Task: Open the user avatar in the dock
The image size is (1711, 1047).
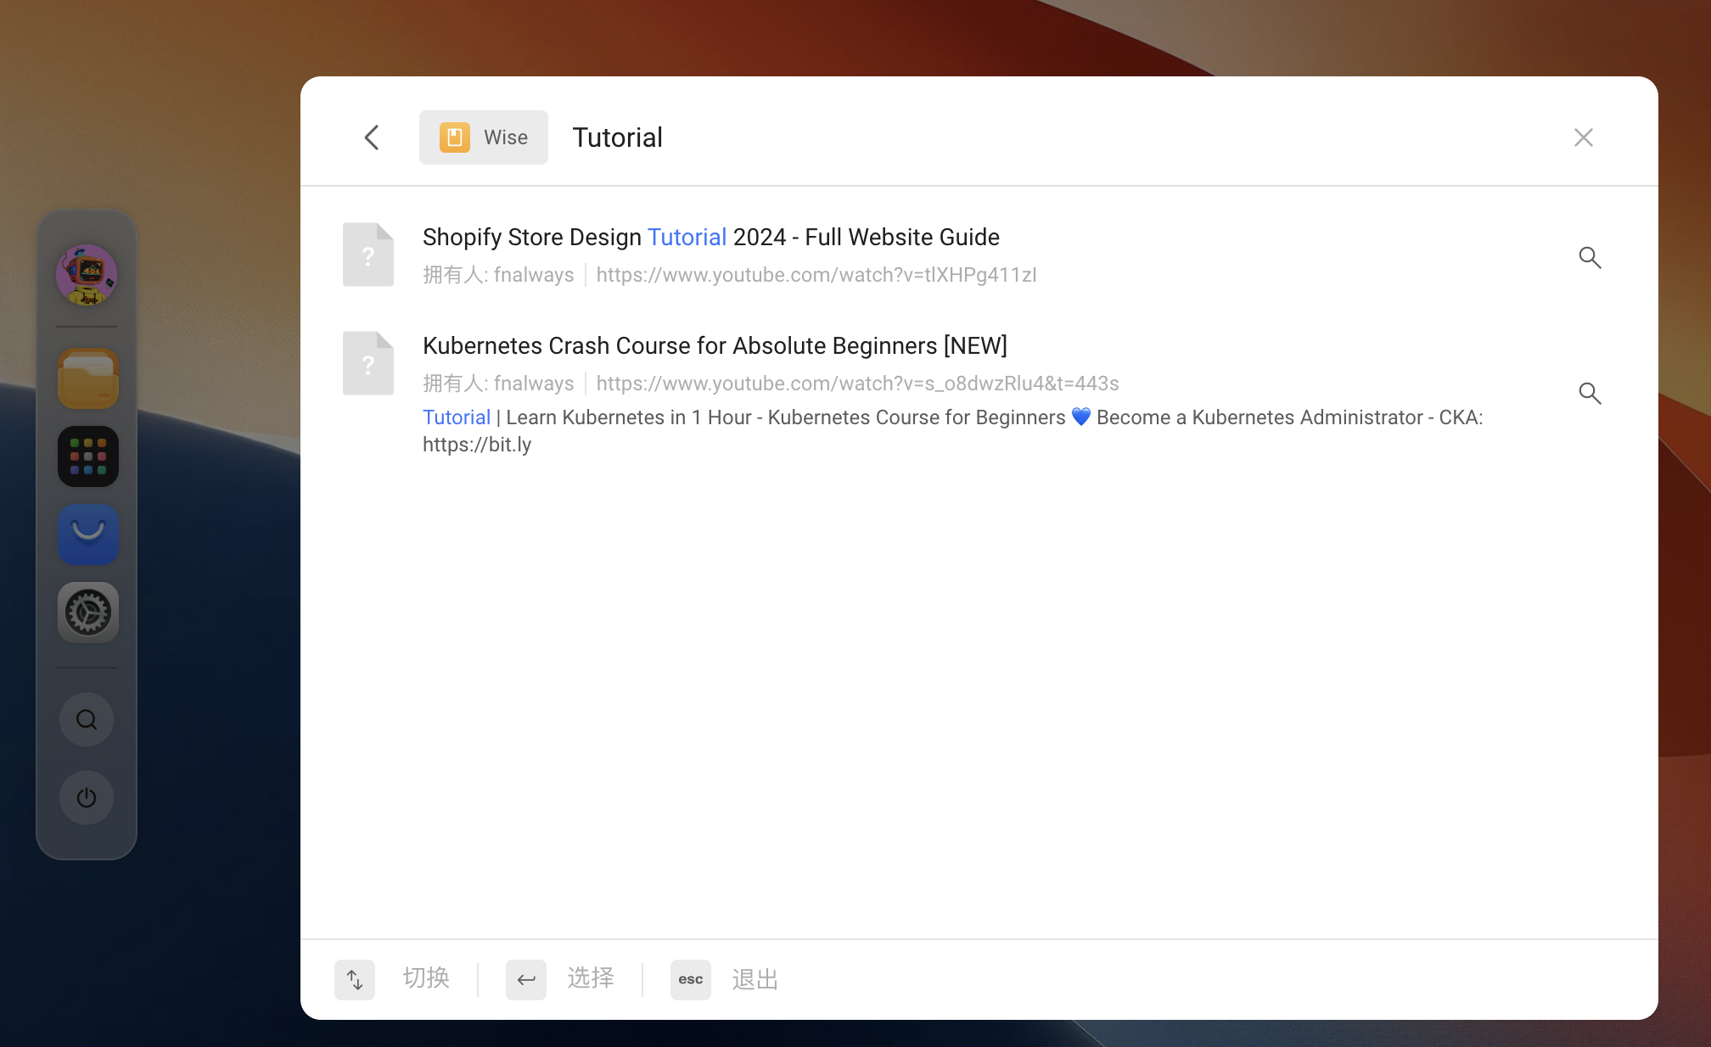Action: 87,275
